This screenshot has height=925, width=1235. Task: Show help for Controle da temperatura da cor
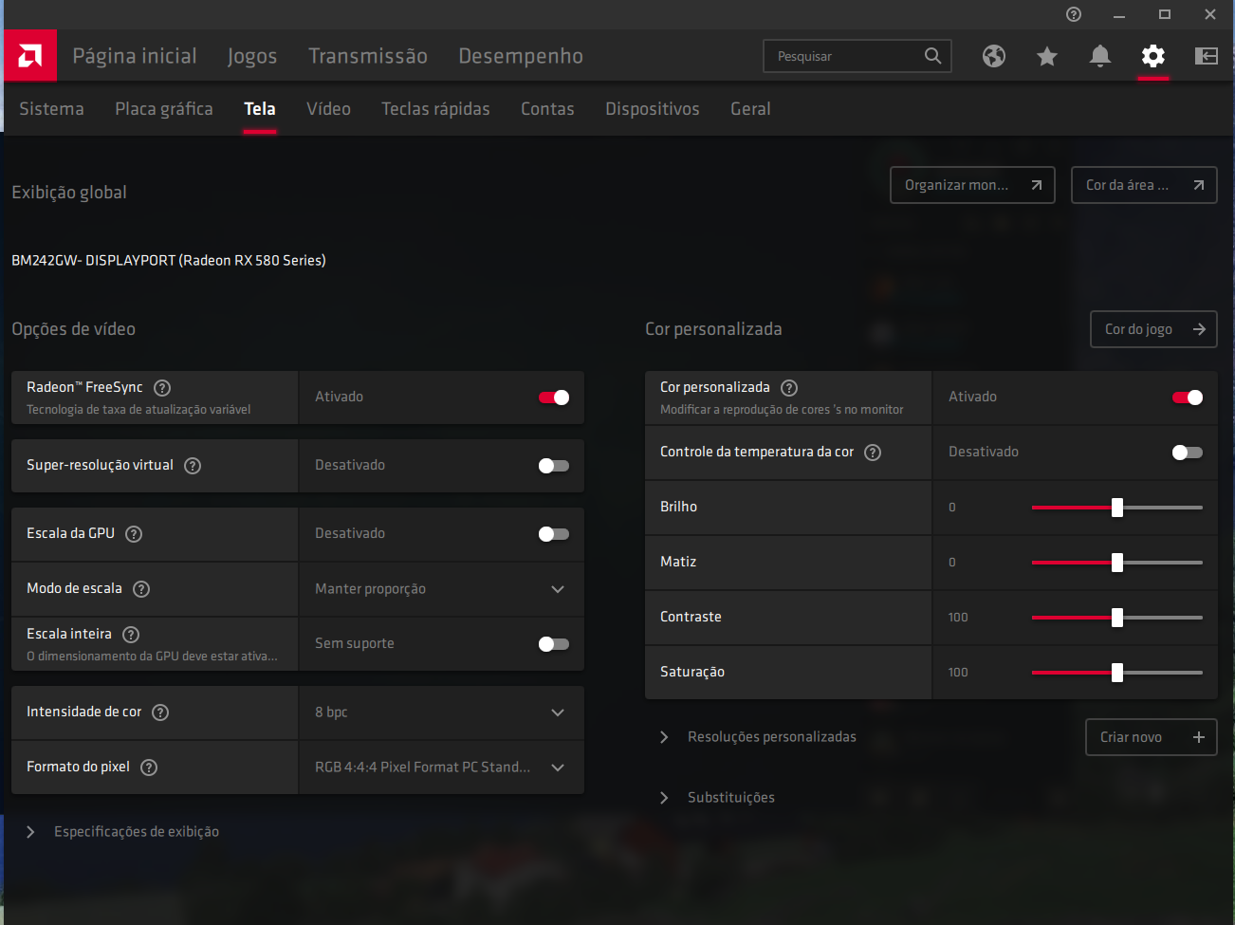(873, 452)
